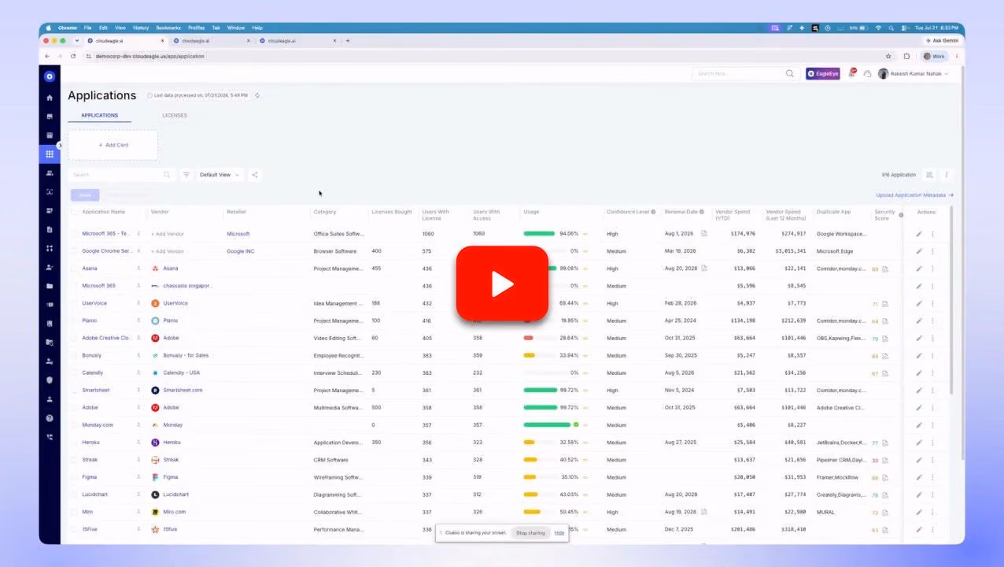Click the Chrome address bar URL
Viewport: 1004px width, 567px height.
[150, 56]
